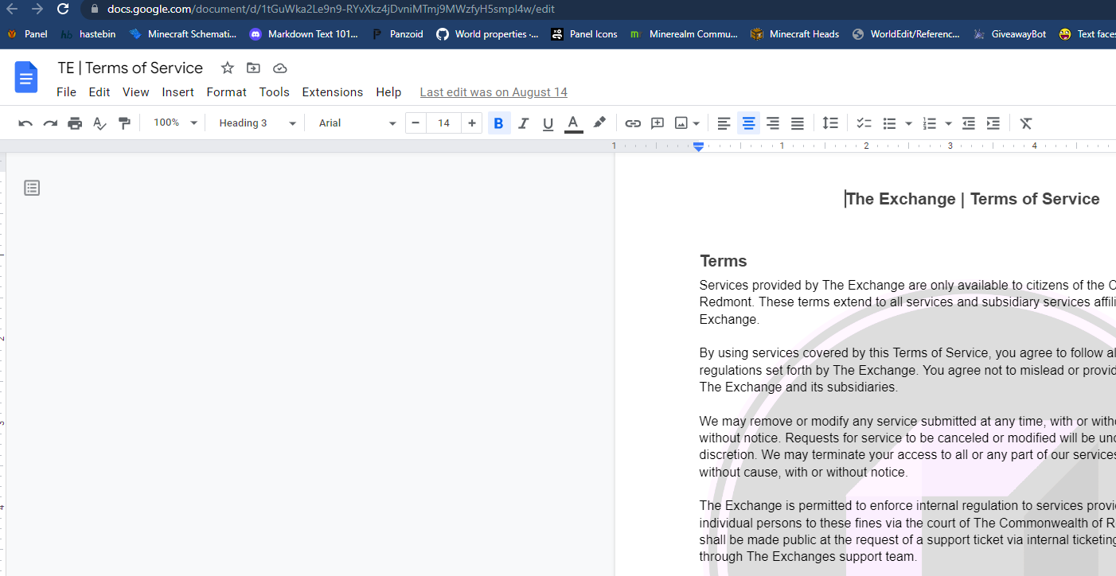The image size is (1116, 576).
Task: Open the Help menu
Action: coord(388,92)
